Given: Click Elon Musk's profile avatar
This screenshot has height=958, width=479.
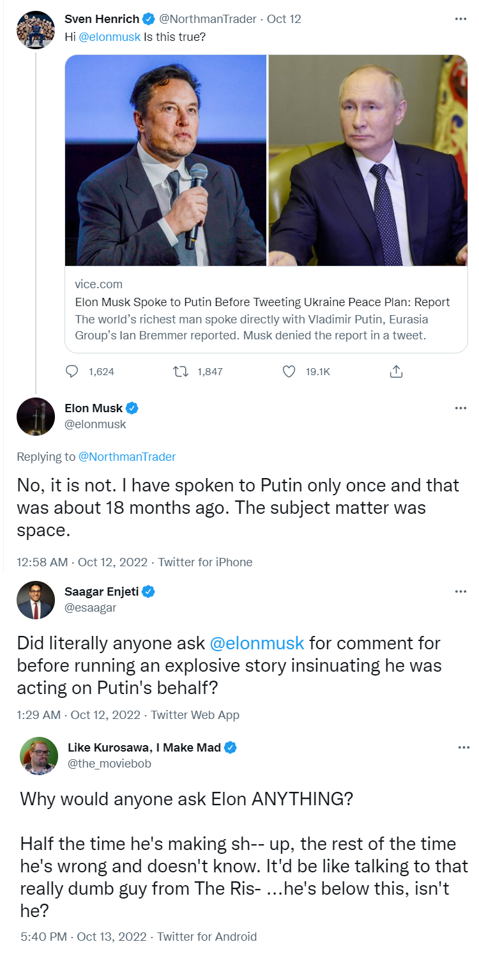Looking at the screenshot, I should tap(35, 417).
